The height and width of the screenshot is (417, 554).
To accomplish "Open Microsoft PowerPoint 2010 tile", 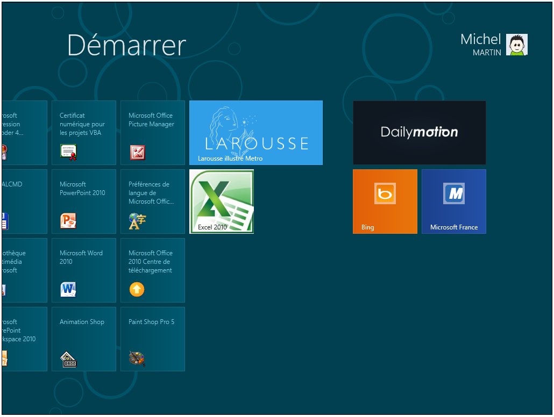I will click(83, 202).
